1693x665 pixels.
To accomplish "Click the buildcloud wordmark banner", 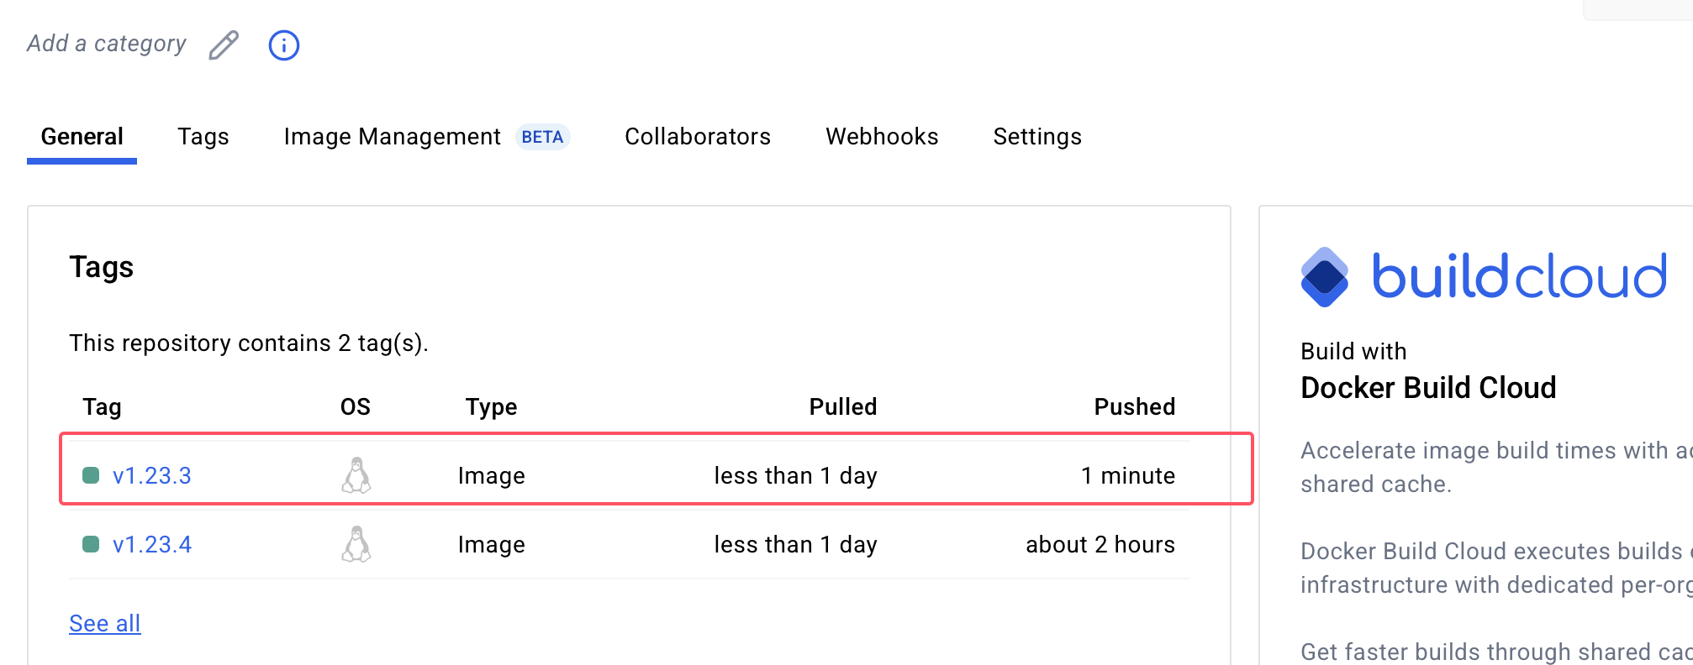I will click(1519, 276).
